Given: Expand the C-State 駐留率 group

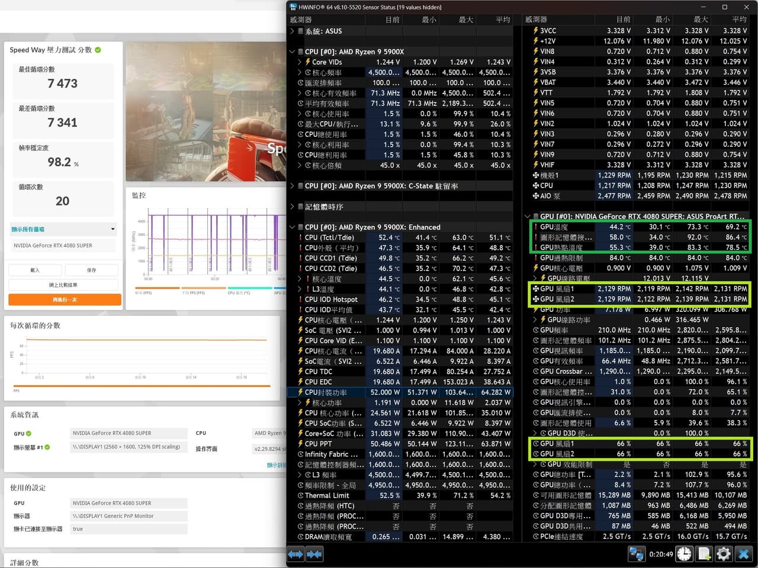Looking at the screenshot, I should [292, 186].
